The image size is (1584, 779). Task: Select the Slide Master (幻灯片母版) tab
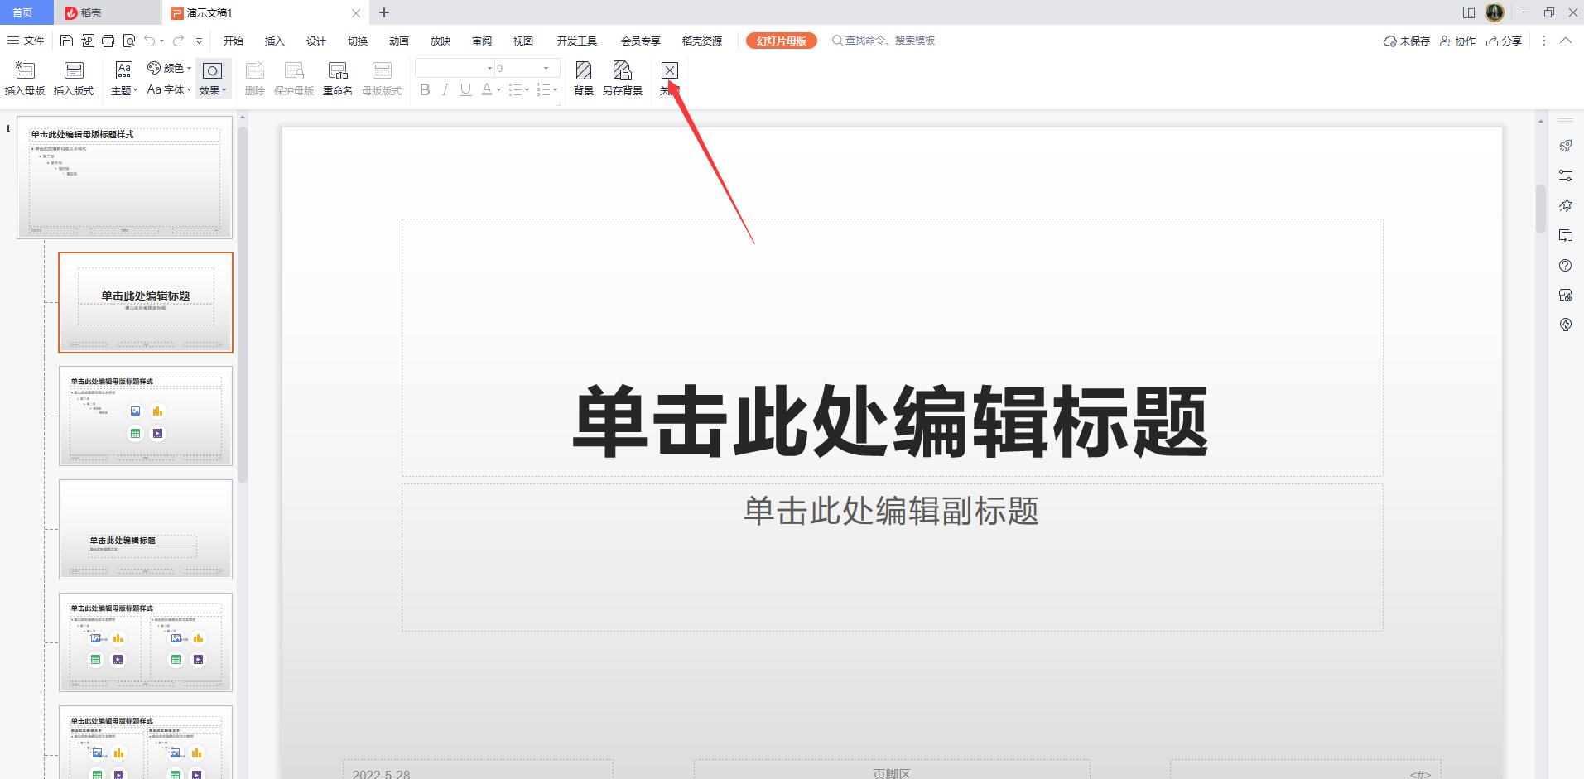pyautogui.click(x=781, y=41)
